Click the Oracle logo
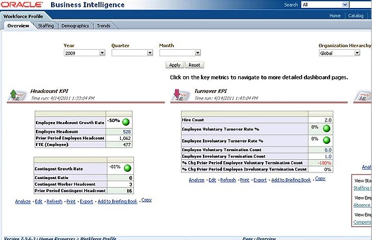372x240 pixels. (22, 5)
